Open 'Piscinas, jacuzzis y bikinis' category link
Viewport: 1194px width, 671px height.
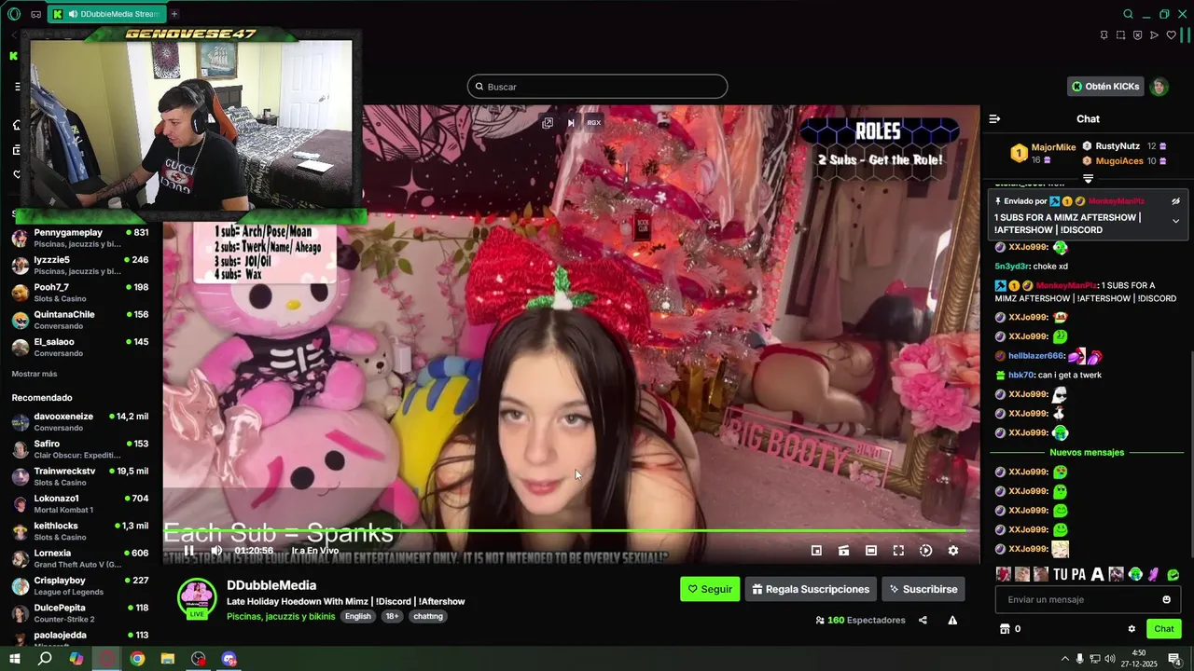[x=281, y=616]
